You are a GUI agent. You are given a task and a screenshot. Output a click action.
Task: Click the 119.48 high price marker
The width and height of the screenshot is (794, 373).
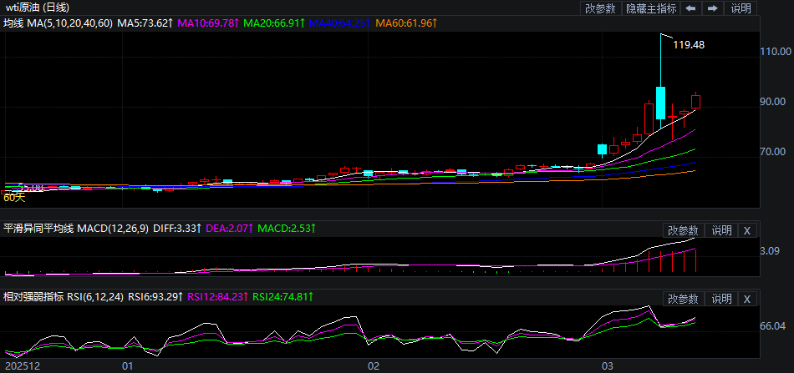tap(688, 45)
